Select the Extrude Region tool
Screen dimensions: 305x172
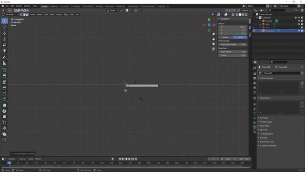tap(4, 76)
